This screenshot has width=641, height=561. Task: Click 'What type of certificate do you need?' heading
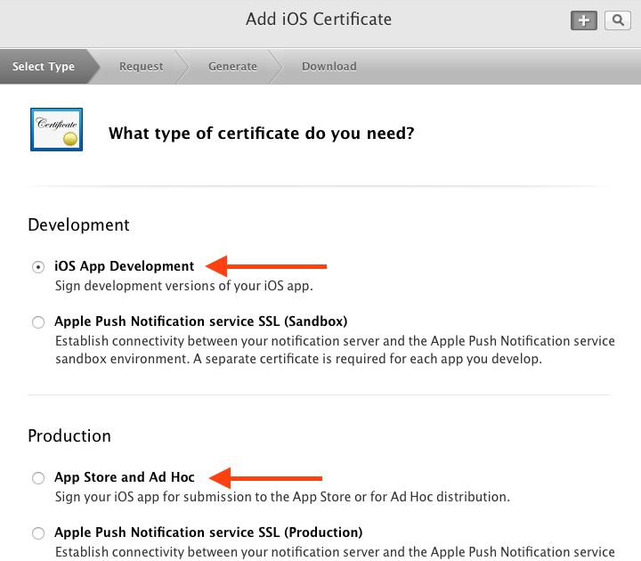point(261,134)
